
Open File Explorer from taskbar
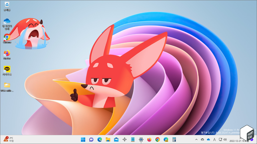click(x=108, y=140)
